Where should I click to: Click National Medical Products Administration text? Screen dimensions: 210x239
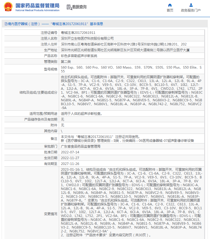(37, 10)
